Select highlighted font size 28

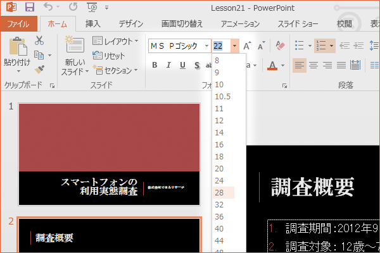coord(224,193)
